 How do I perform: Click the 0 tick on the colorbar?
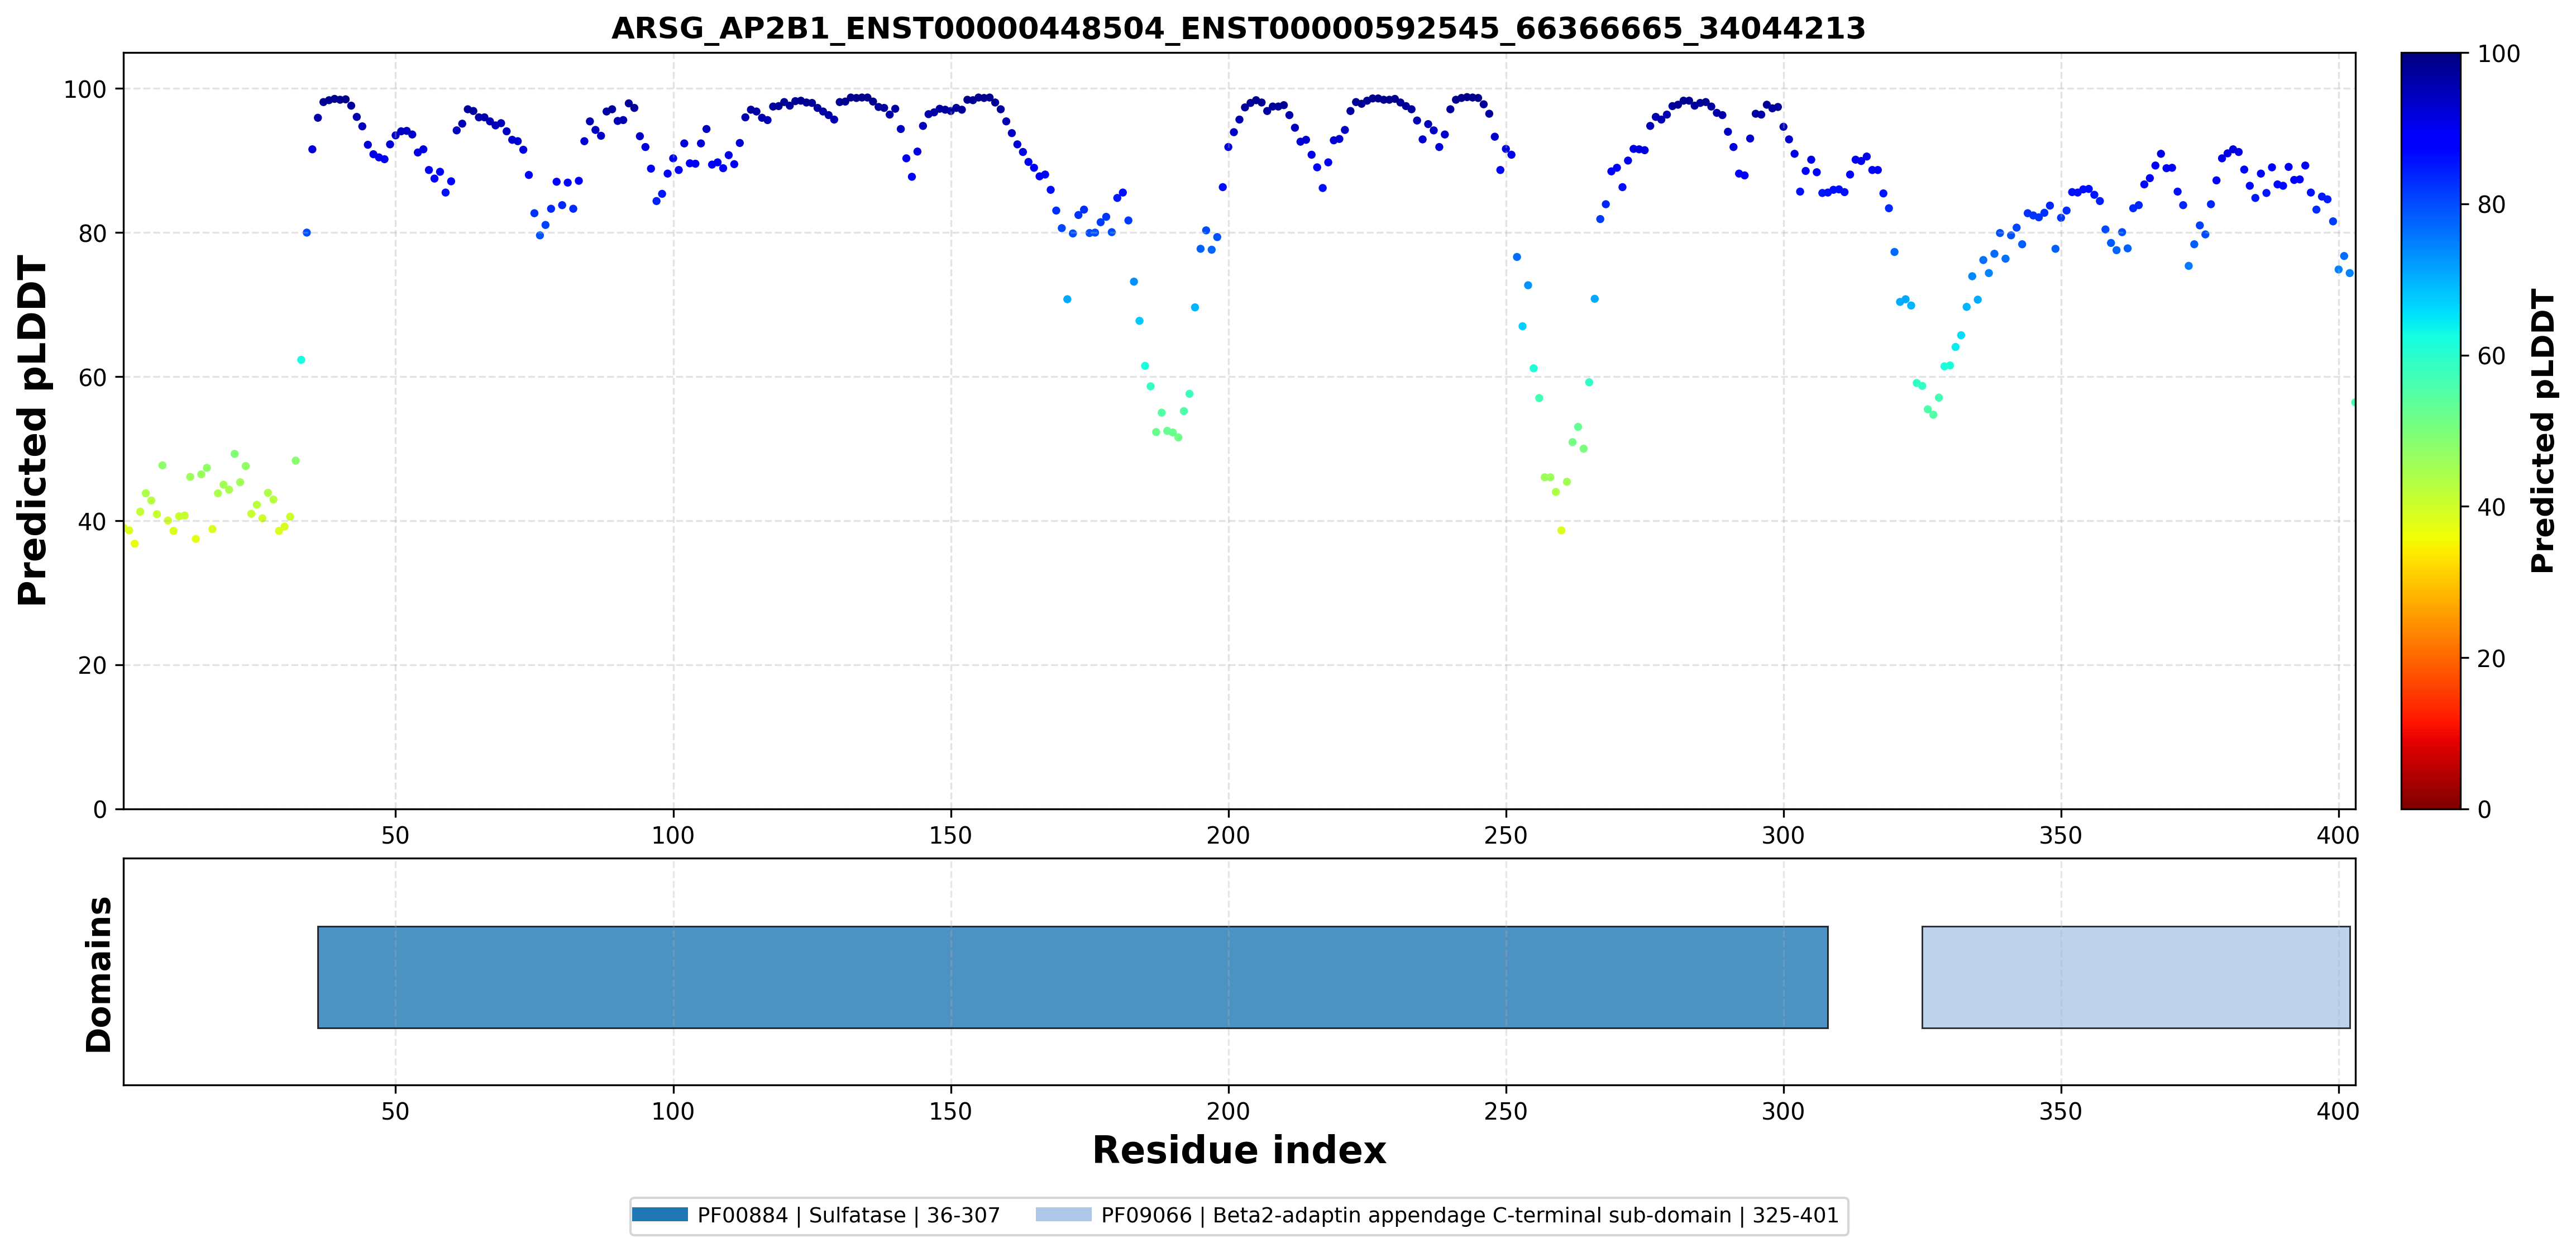click(x=2483, y=808)
